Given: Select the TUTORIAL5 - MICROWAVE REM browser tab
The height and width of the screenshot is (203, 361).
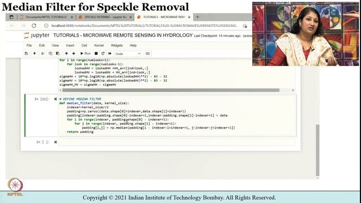Looking at the screenshot, I should pyautogui.click(x=163, y=17).
